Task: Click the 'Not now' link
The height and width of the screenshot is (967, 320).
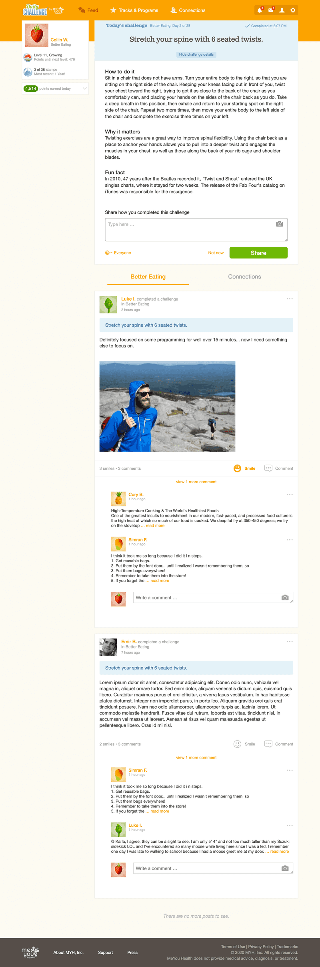Action: coord(216,253)
